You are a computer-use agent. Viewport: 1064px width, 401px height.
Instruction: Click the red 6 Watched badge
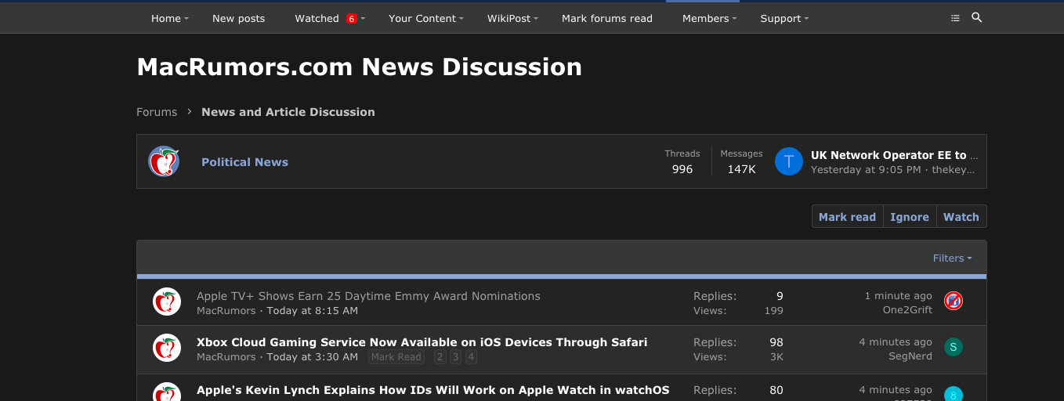tap(351, 18)
